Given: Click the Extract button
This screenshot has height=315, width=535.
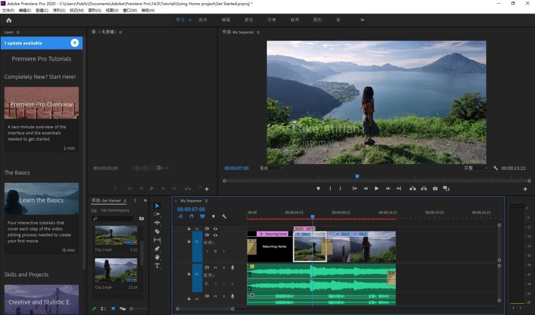Looking at the screenshot, I should pyautogui.click(x=424, y=189).
